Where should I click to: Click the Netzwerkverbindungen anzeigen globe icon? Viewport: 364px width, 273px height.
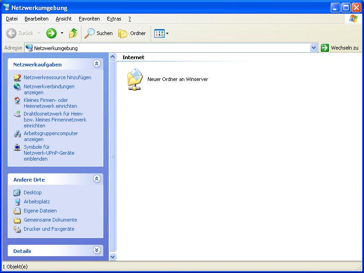(x=17, y=86)
